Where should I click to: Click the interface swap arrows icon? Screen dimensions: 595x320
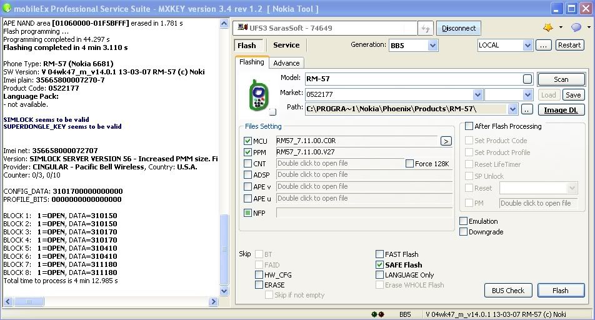pos(426,29)
